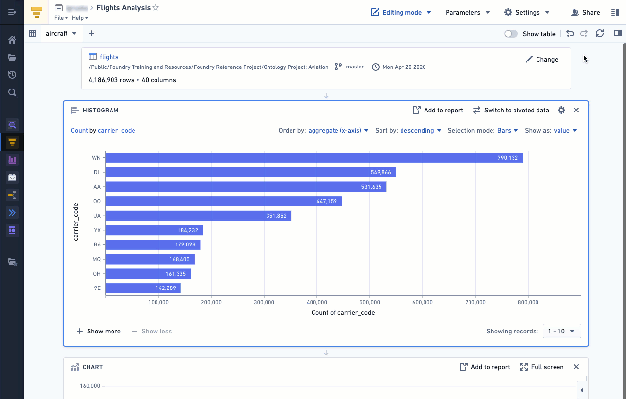
Task: Open the File menu
Action: click(61, 18)
